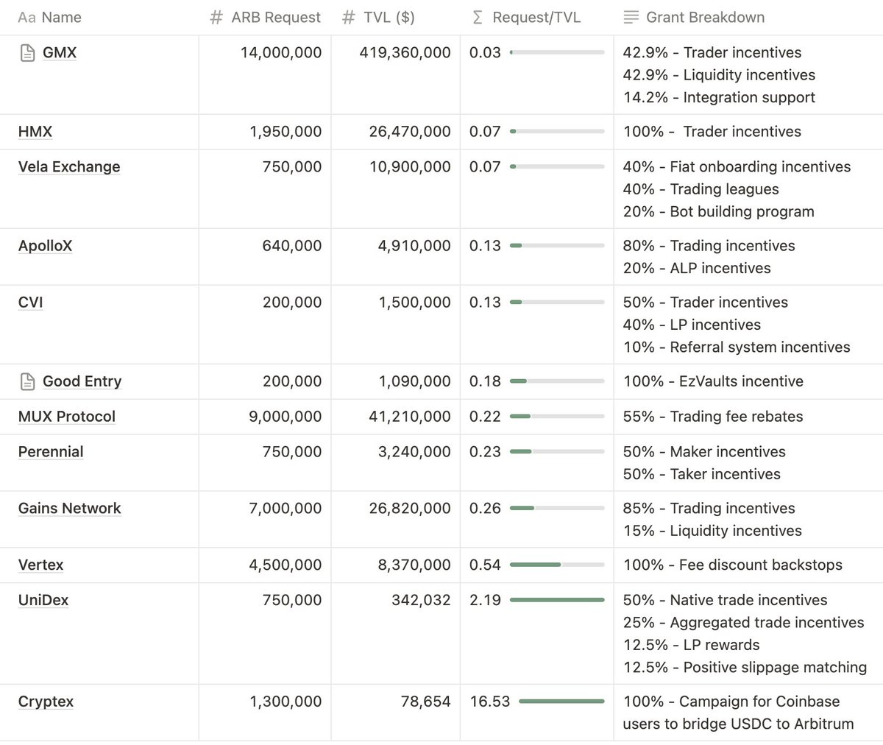The height and width of the screenshot is (745, 883).
Task: Open the MUX Protocol entry
Action: (x=67, y=417)
